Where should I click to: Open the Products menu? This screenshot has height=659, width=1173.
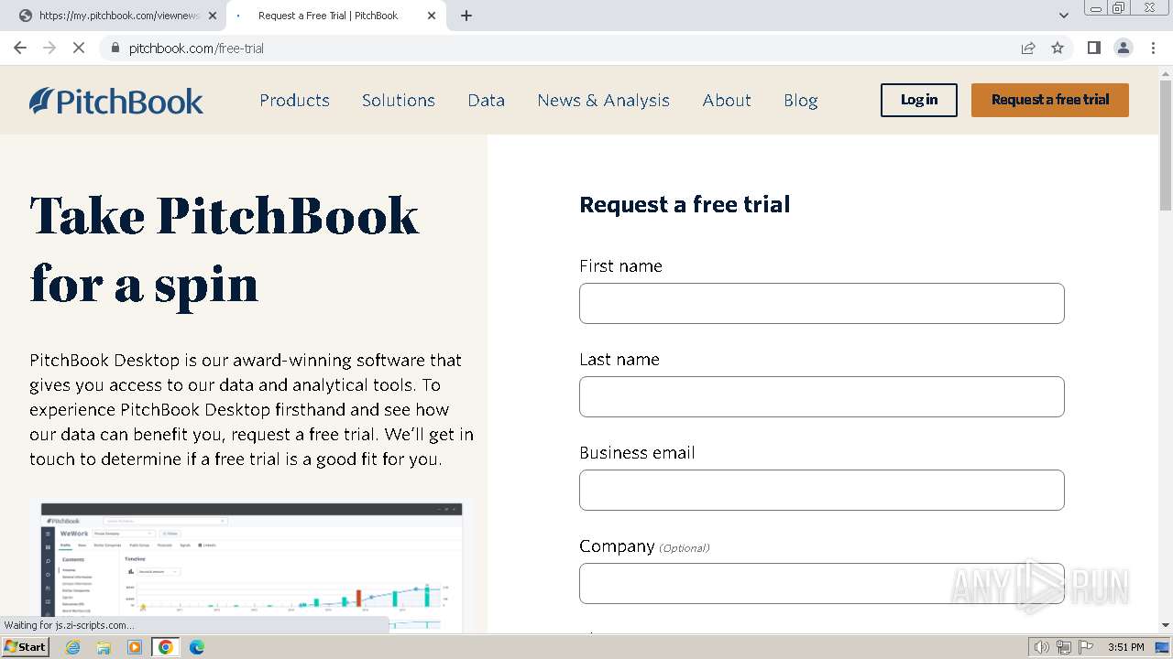coord(294,101)
